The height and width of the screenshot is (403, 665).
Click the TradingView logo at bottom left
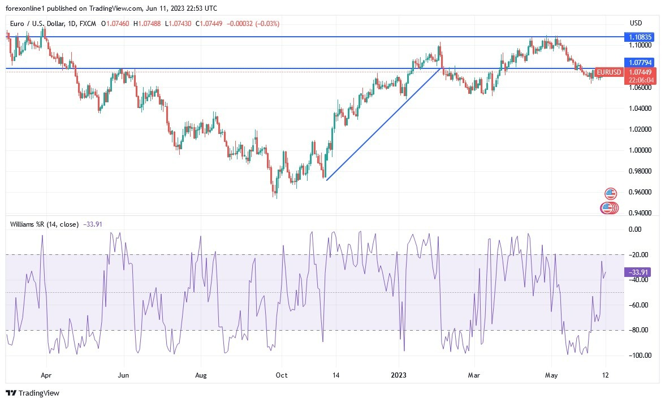[x=11, y=393]
